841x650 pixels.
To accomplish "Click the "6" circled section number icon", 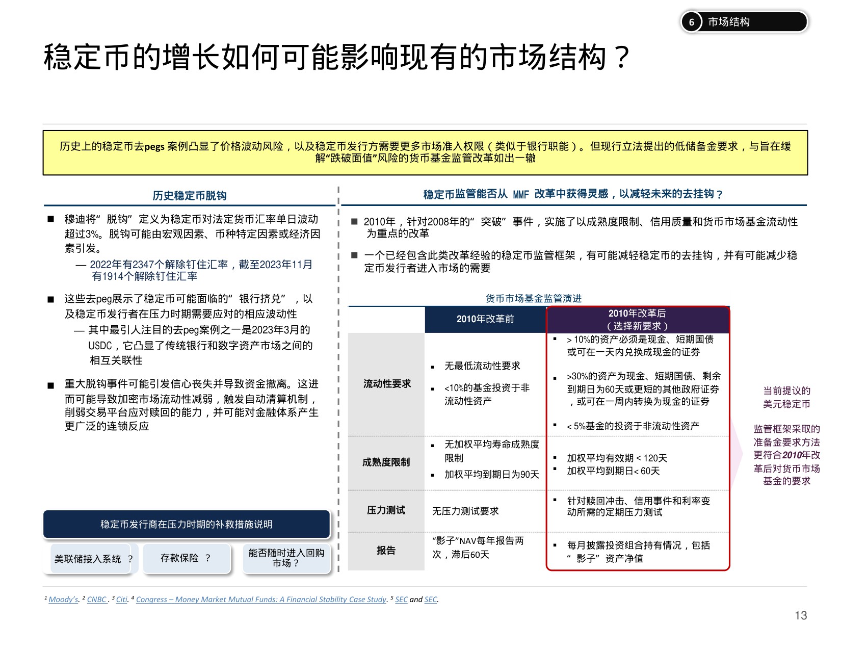I will [x=692, y=21].
